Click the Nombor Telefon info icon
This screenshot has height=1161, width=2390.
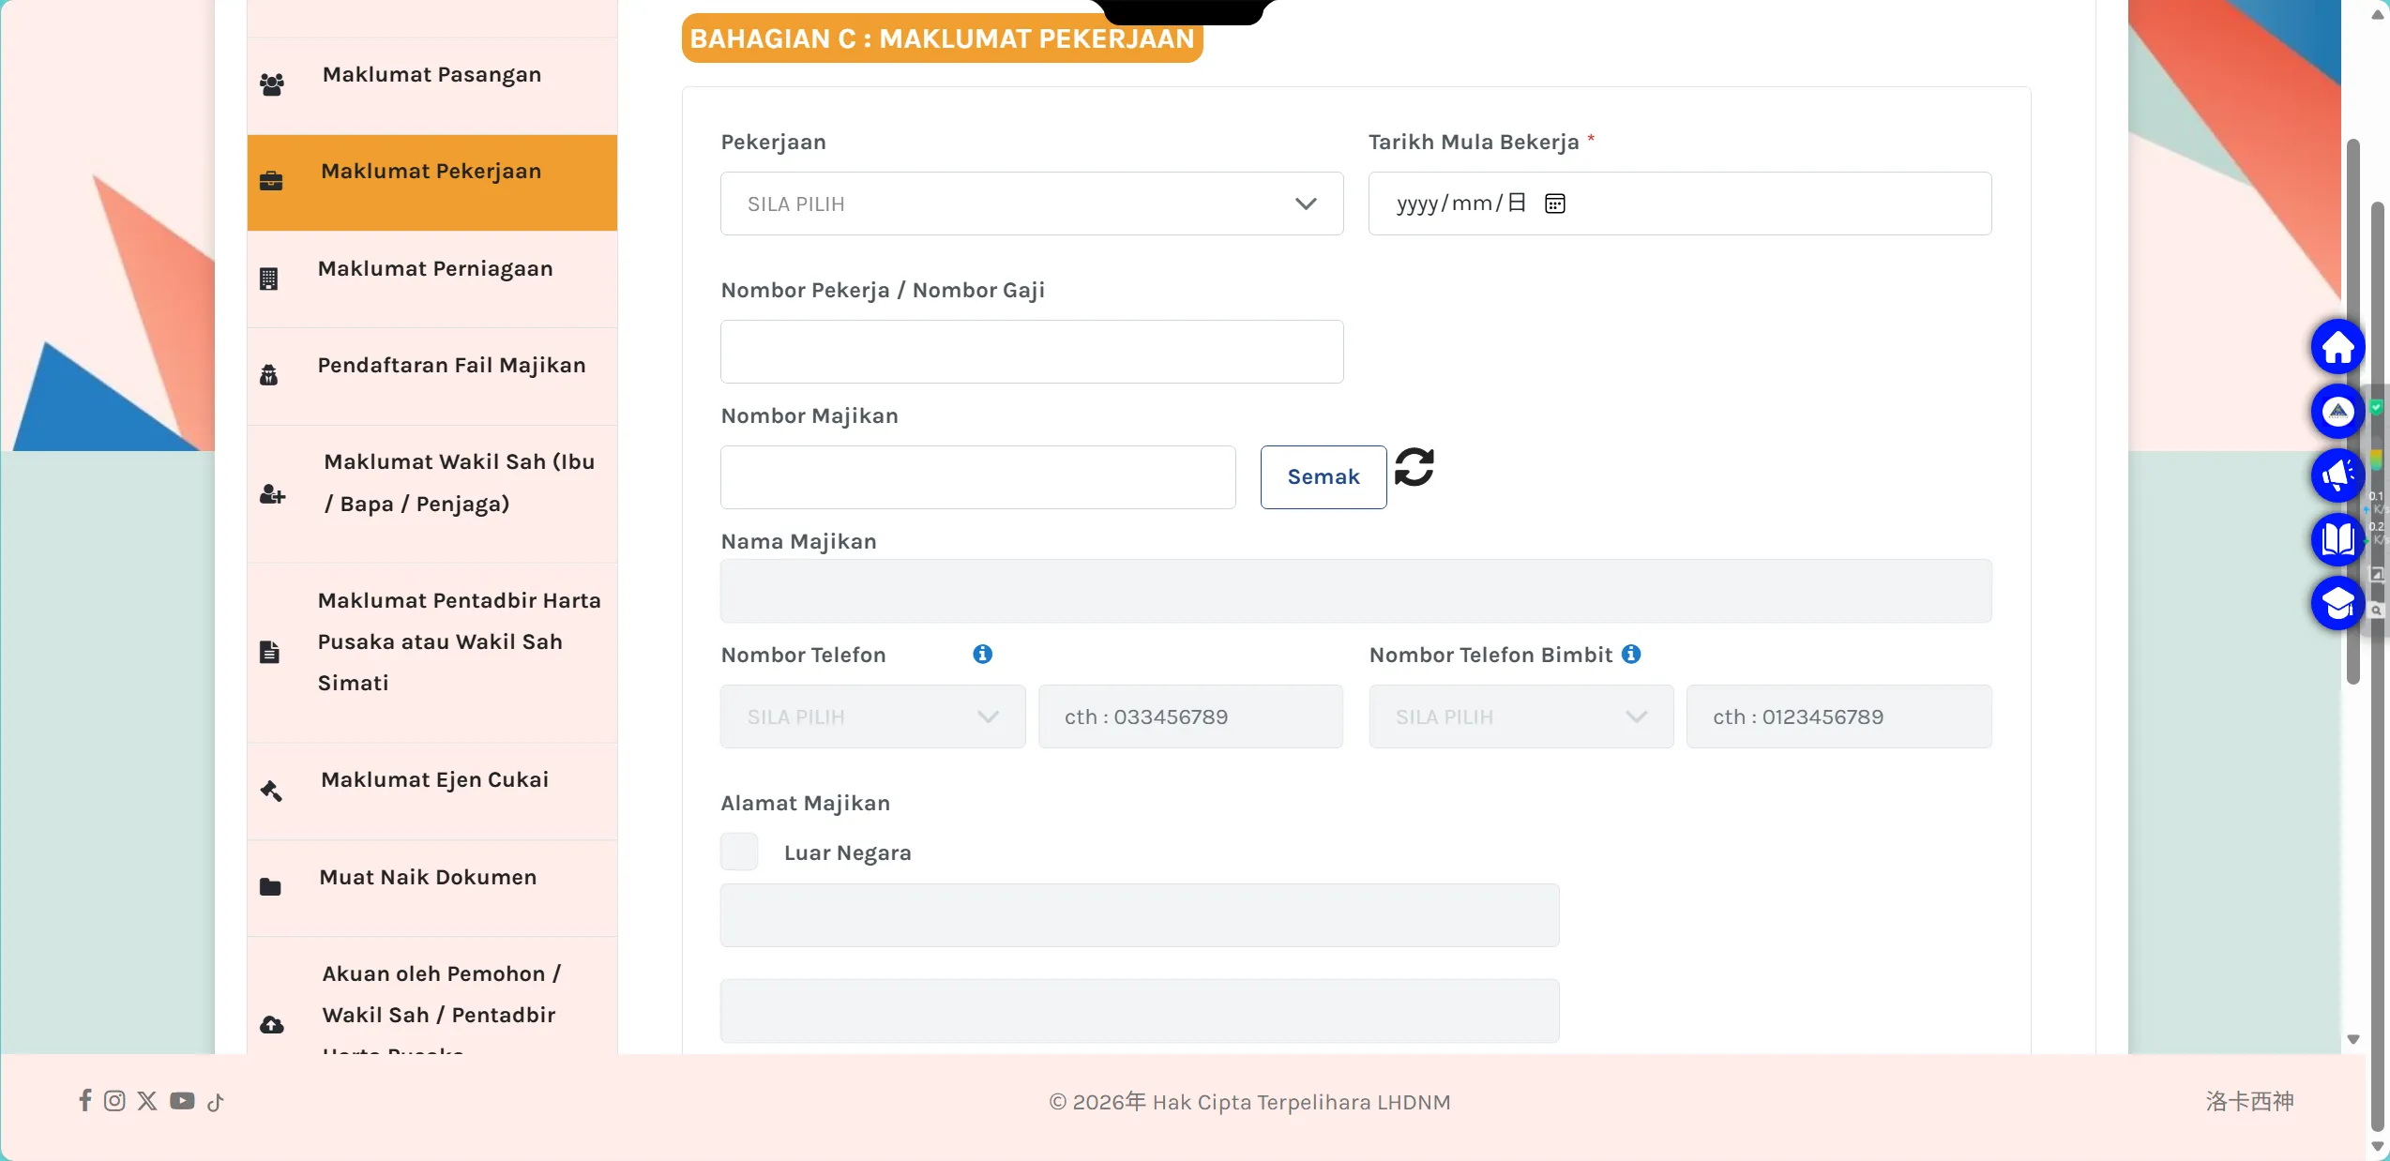pyautogui.click(x=982, y=654)
